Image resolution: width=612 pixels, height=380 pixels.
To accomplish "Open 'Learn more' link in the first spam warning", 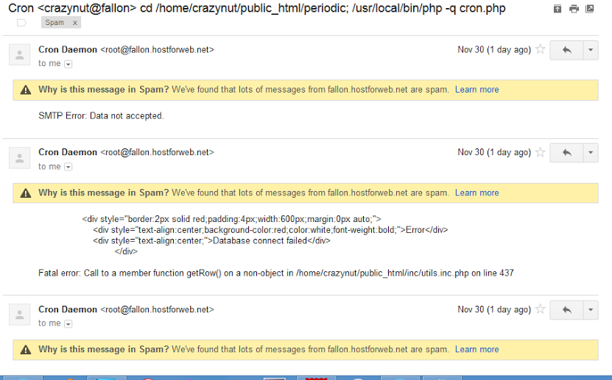I will click(x=477, y=90).
